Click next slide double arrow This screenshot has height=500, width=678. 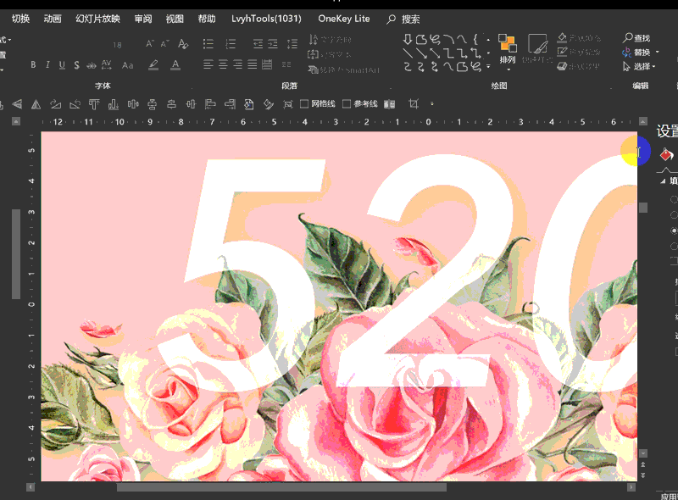(643, 475)
